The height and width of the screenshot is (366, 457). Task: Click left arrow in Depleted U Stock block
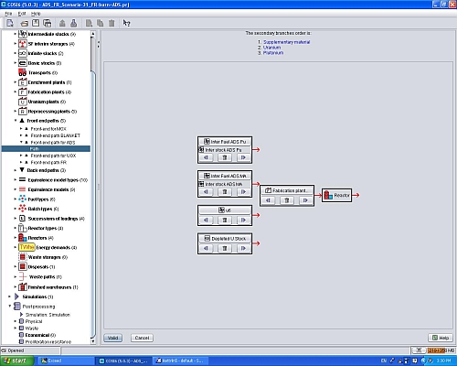206,248
